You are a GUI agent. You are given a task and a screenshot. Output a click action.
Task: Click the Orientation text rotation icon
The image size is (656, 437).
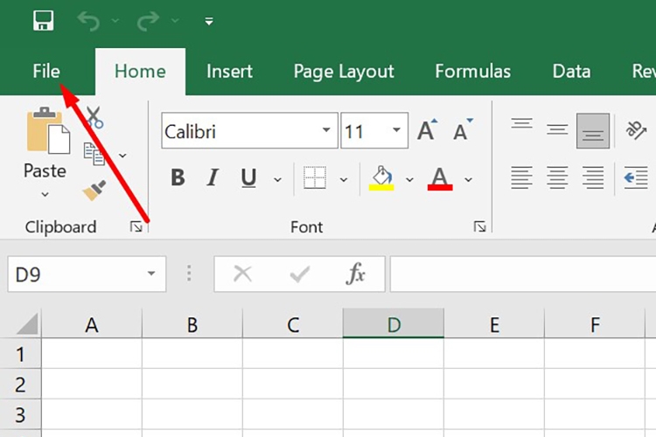pyautogui.click(x=636, y=130)
